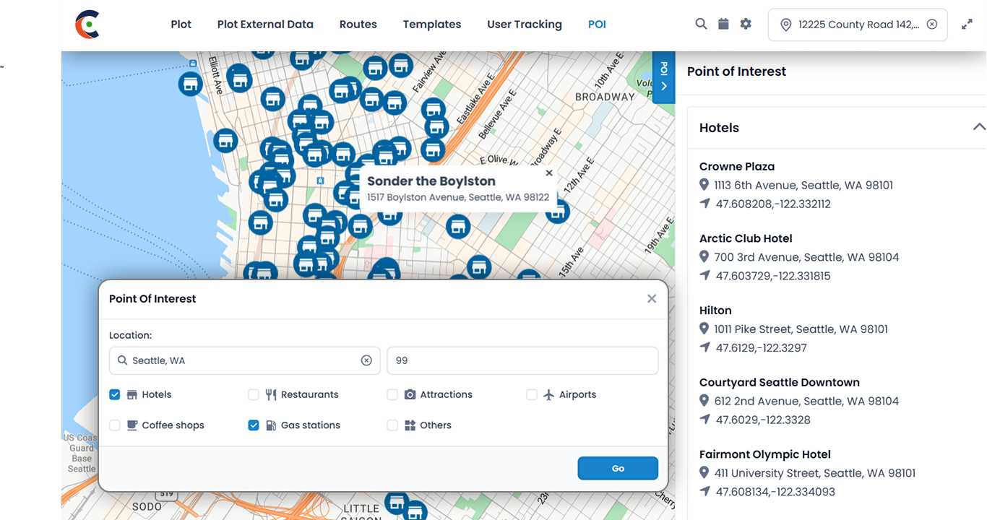Click address 612 2nd Avenue, Seattle
987x520 pixels.
point(806,402)
